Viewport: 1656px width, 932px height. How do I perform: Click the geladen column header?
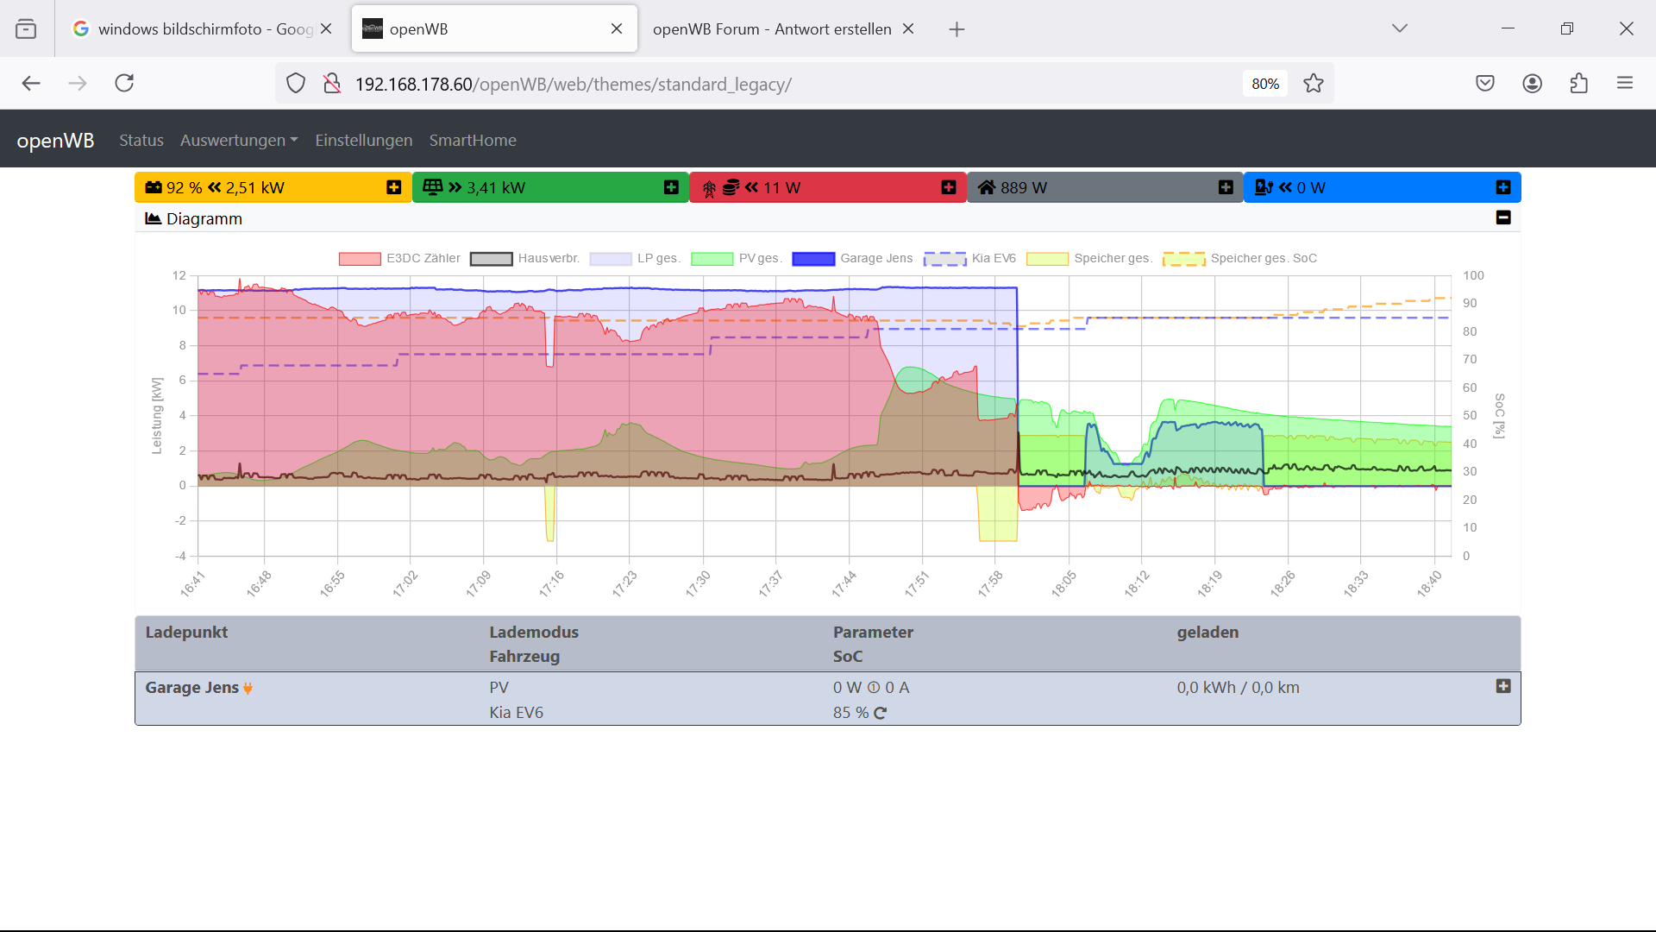coord(1207,632)
